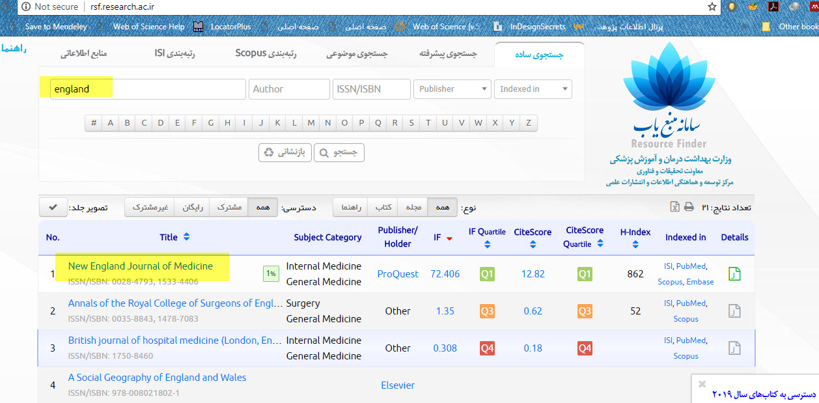
Task: Switch to the رتبه‌بندی Scopus tab
Action: point(266,53)
